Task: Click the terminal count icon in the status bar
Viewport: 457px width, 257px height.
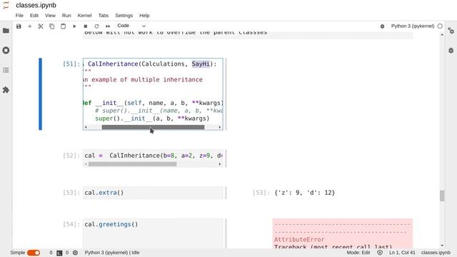Action: 59,253
